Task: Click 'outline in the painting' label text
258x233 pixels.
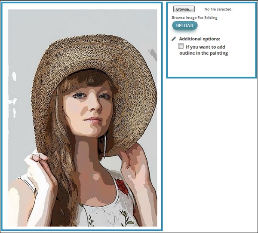Action: coord(203,53)
